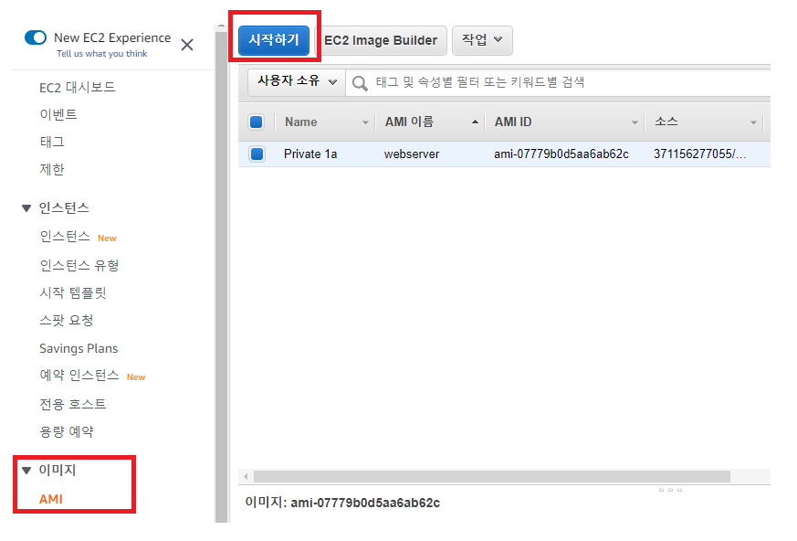Sort by Name column header
This screenshot has width=797, height=541.
300,122
